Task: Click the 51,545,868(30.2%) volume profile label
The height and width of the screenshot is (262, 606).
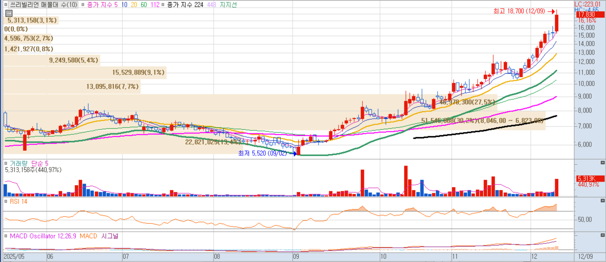Action: click(482, 121)
